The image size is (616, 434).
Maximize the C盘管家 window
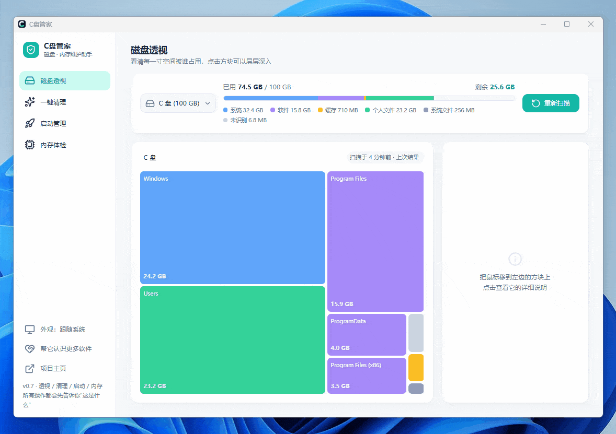566,25
